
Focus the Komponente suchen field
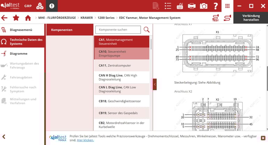[x=118, y=30]
